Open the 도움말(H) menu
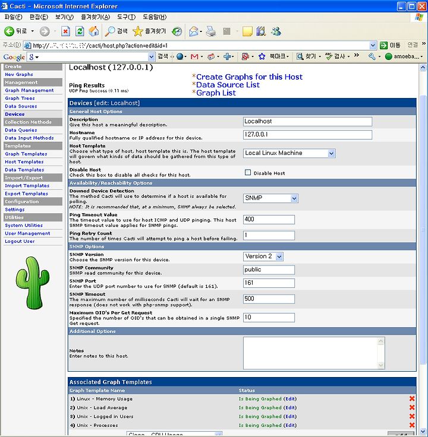Image resolution: width=428 pixels, height=437 pixels. pos(155,17)
